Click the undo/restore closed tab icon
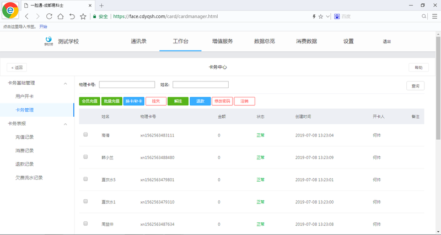This screenshot has width=441, height=235. click(x=72, y=17)
